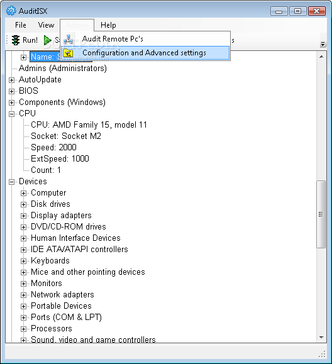The height and width of the screenshot is (364, 332).
Task: Select CPU: AMD Family 15, model 11
Action: [89, 125]
